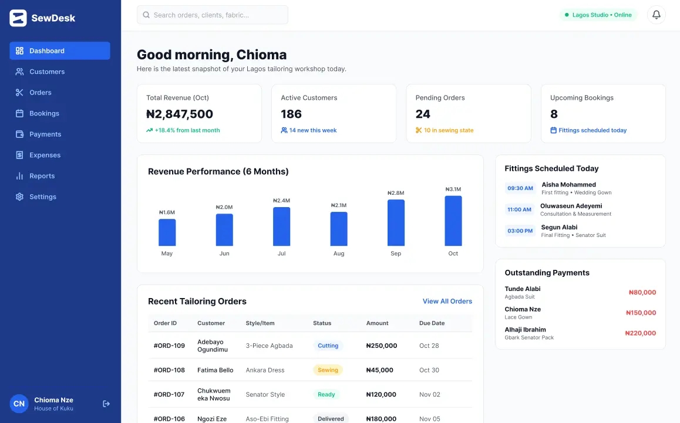Click the Status column header
Screen dimensions: 680x423
click(x=322, y=323)
